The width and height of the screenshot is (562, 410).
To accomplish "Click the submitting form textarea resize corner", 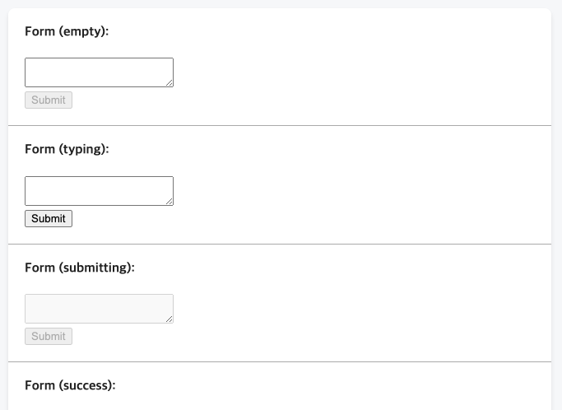I will (x=170, y=319).
